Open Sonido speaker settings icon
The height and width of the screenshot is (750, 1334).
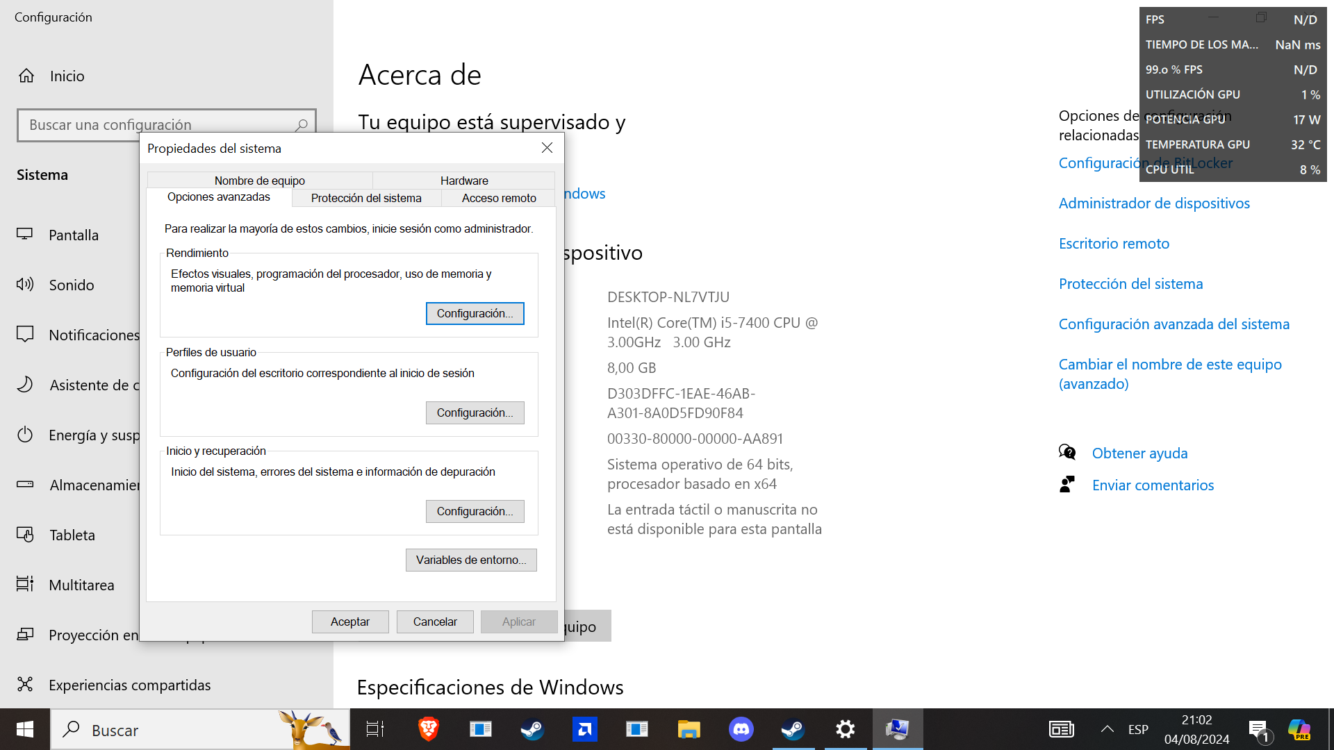click(25, 285)
